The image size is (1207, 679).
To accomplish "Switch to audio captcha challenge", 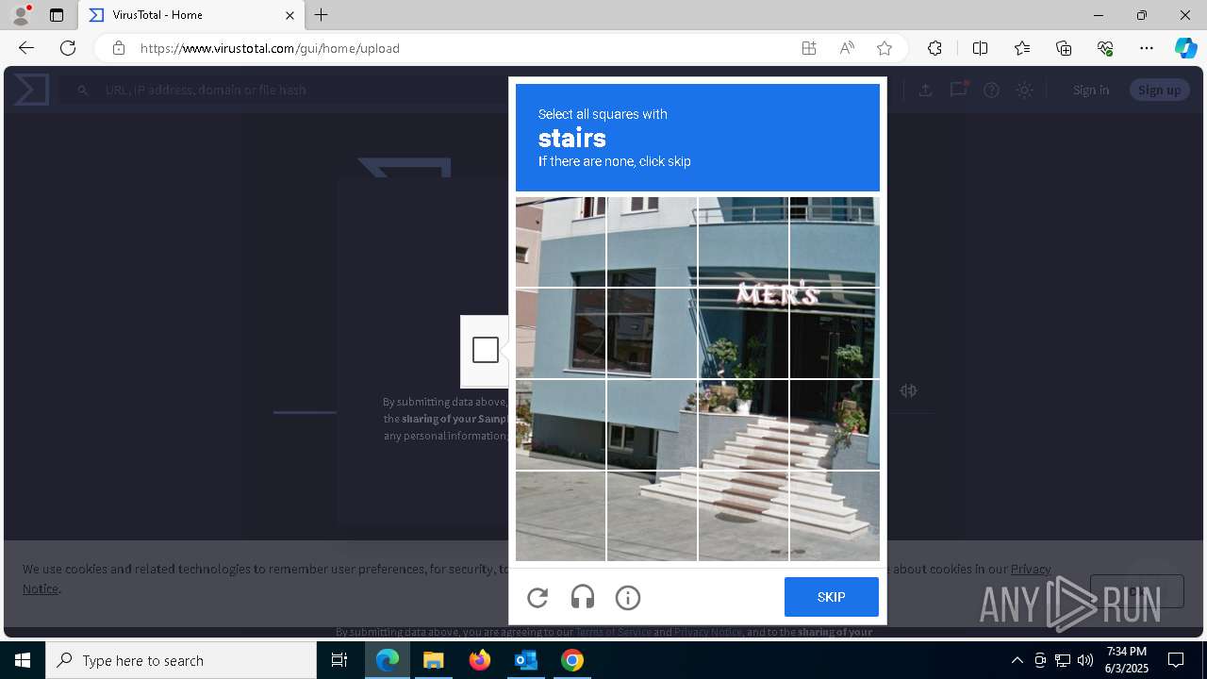I will pos(583,597).
